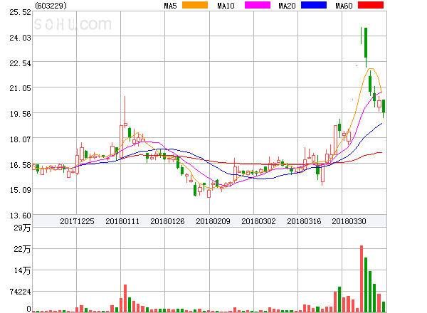The height and width of the screenshot is (313, 427).
Task: Click the MA60 legend label
Action: point(344,6)
